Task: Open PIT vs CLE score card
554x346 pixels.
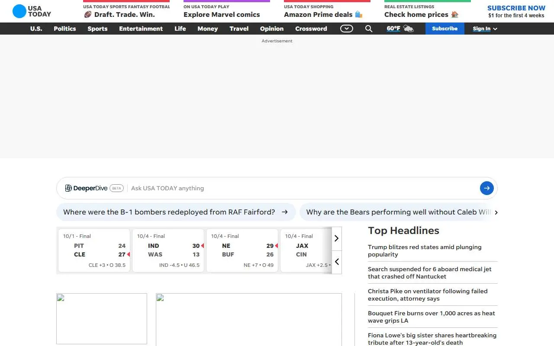Action: [x=94, y=250]
